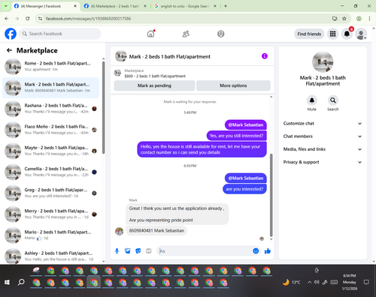
Task: Expand Chat members section
Action: pos(323,136)
